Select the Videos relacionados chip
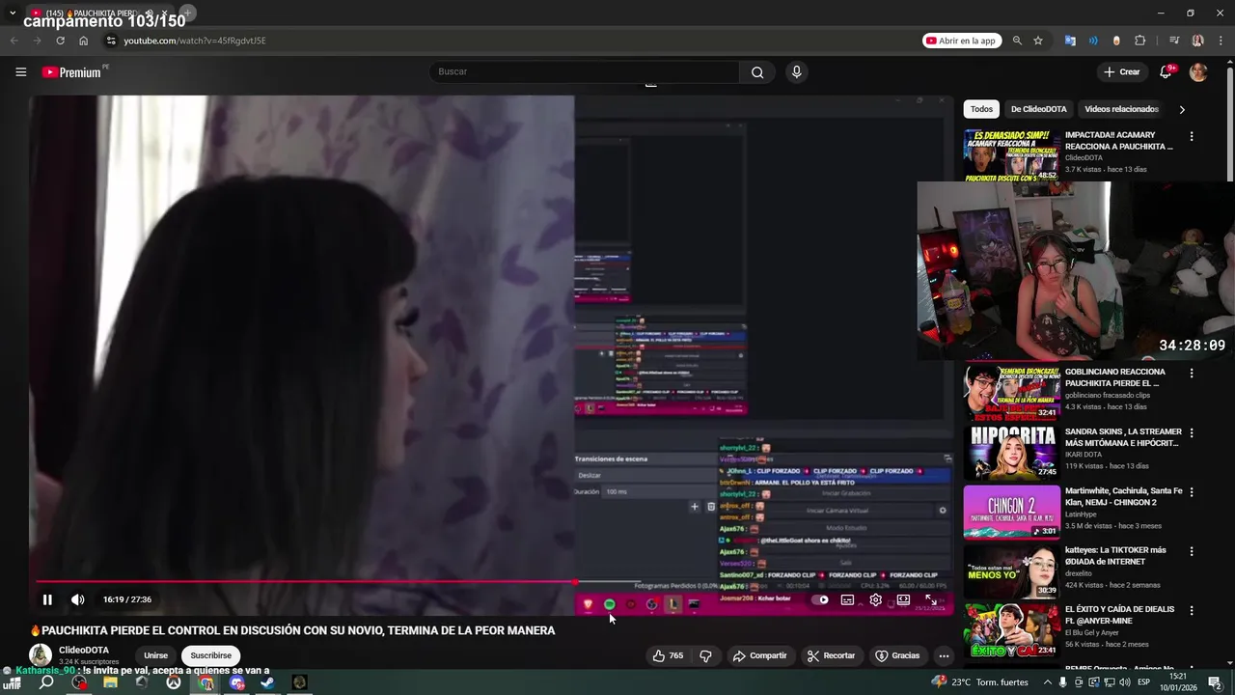Screen dimensions: 1235x695 [1121, 109]
